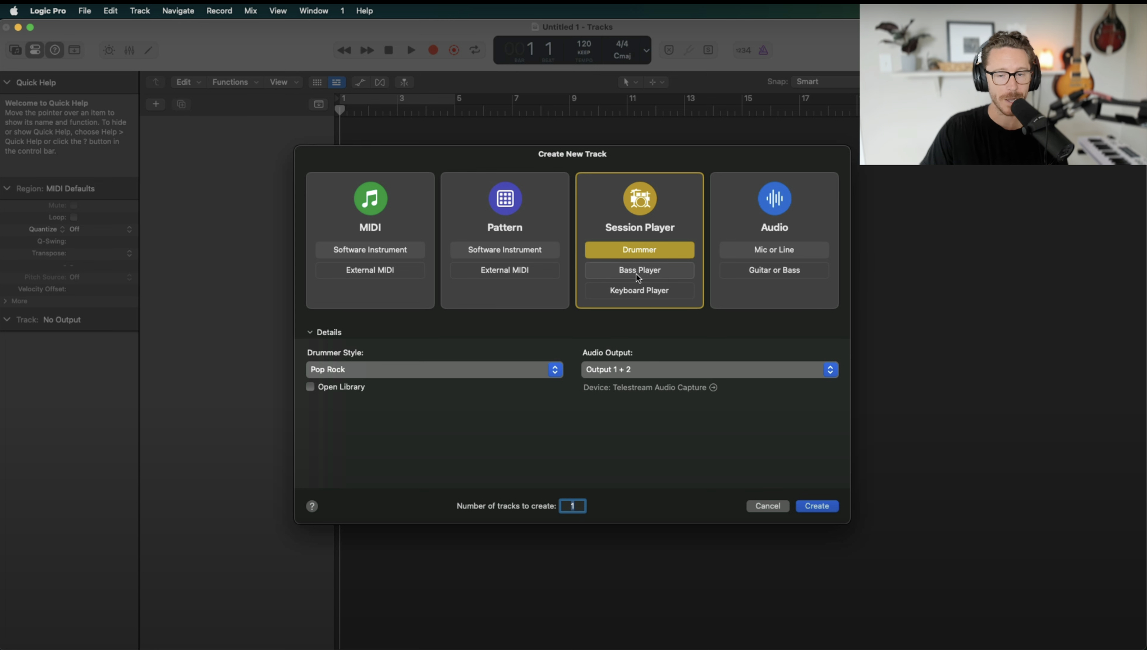Open the Mixer from control bar
This screenshot has width=1147, height=650.
click(130, 50)
